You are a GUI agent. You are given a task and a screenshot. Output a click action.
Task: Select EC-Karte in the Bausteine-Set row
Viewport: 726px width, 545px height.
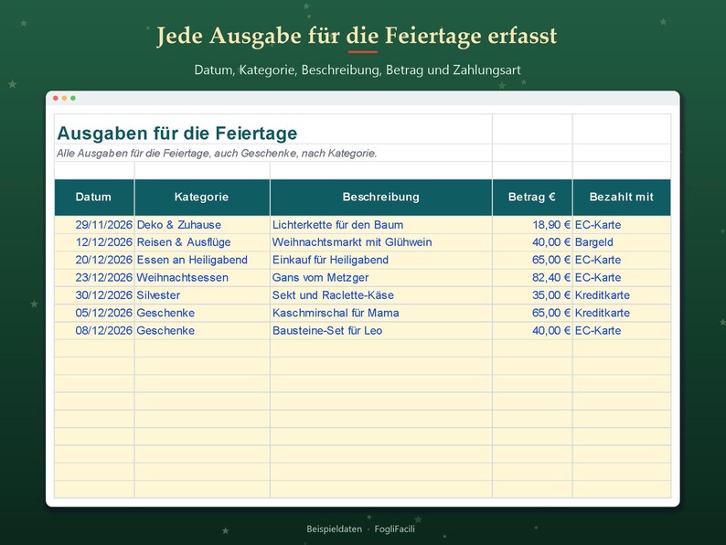coord(622,330)
